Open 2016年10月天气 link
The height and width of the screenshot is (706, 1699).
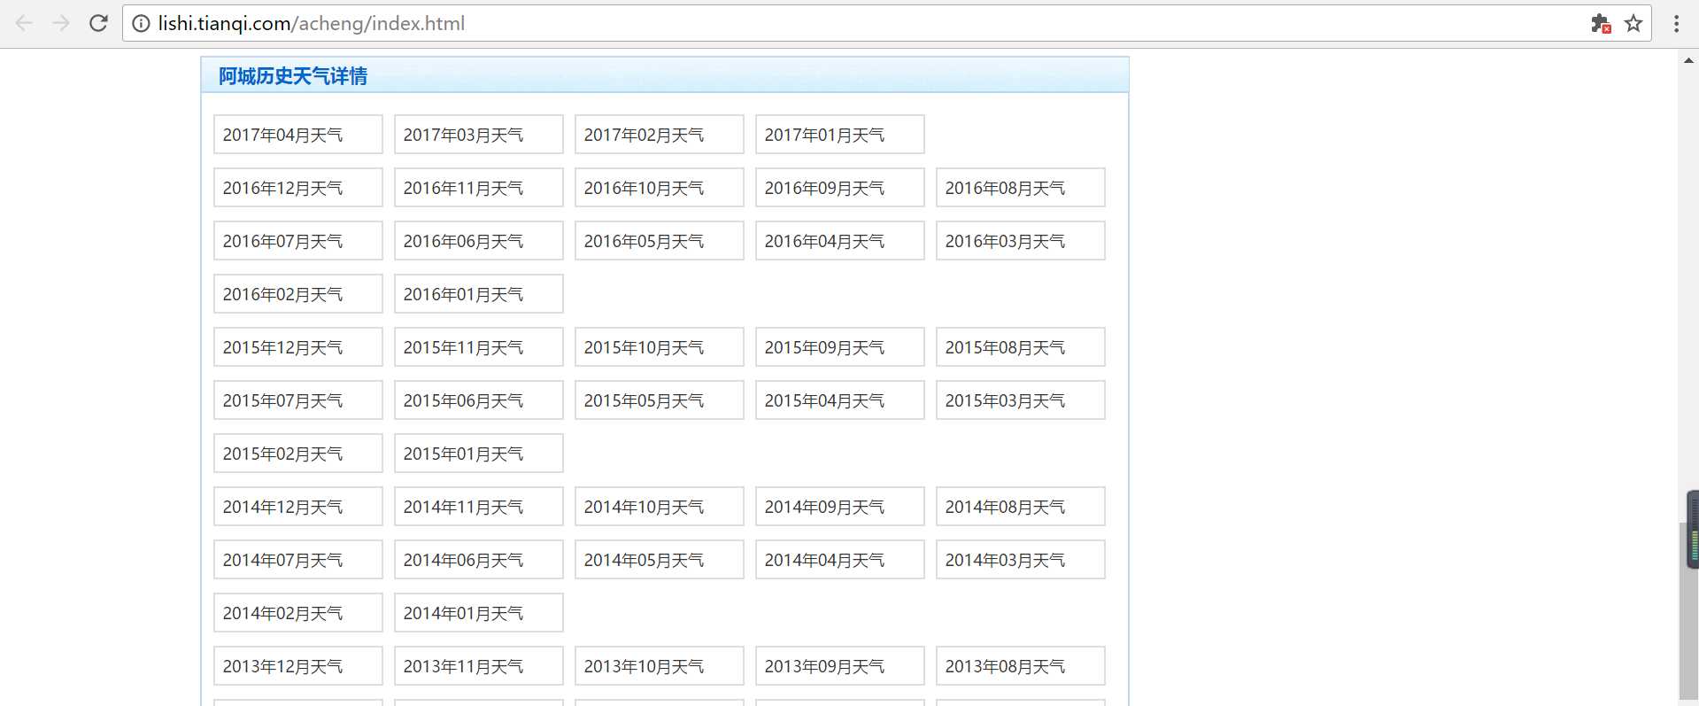coord(660,188)
